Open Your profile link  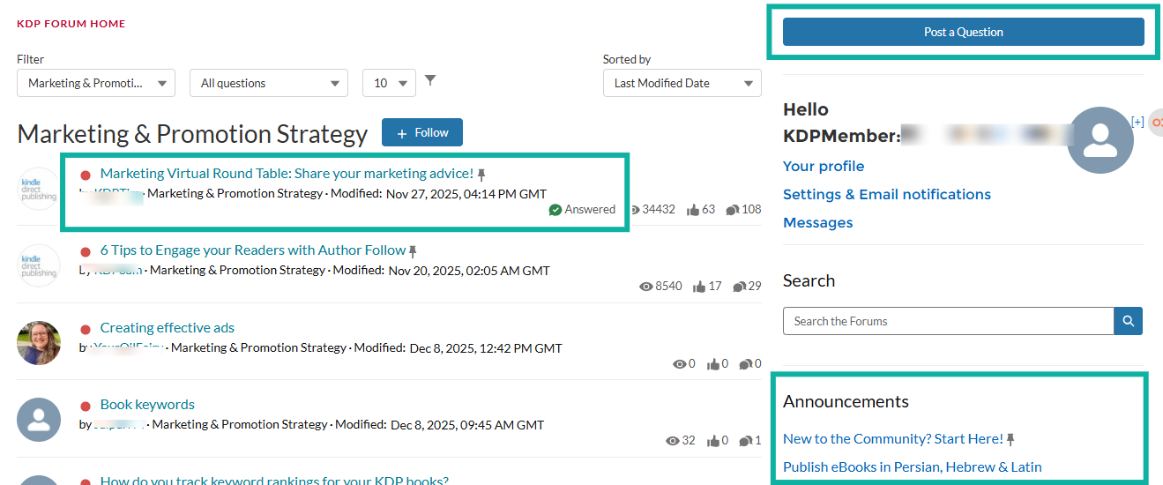(x=824, y=166)
